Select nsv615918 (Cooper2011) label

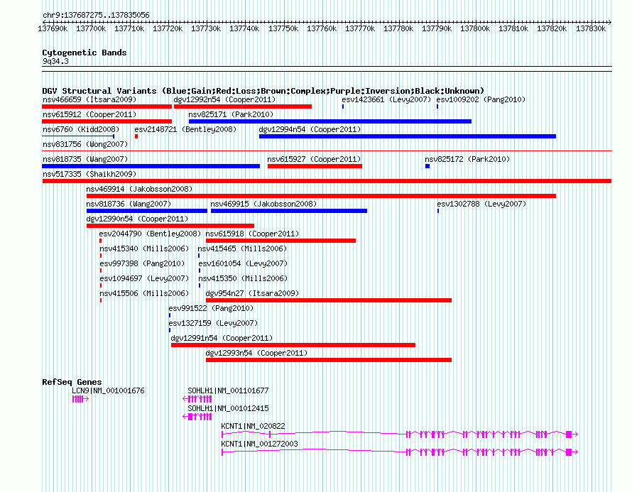(x=252, y=234)
